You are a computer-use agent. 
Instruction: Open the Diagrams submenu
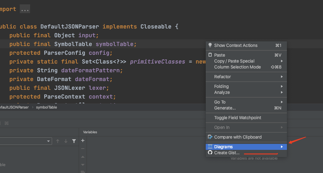pos(246,147)
